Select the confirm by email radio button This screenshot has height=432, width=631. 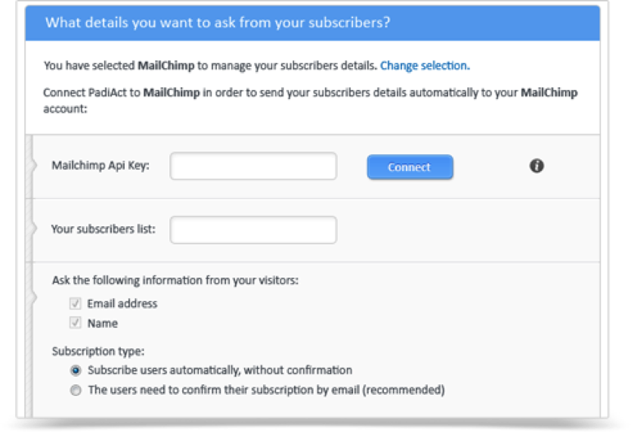[x=76, y=390]
